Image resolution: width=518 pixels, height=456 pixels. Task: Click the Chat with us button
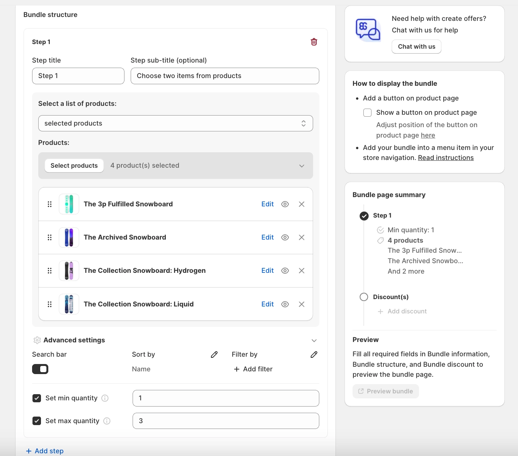click(x=416, y=46)
